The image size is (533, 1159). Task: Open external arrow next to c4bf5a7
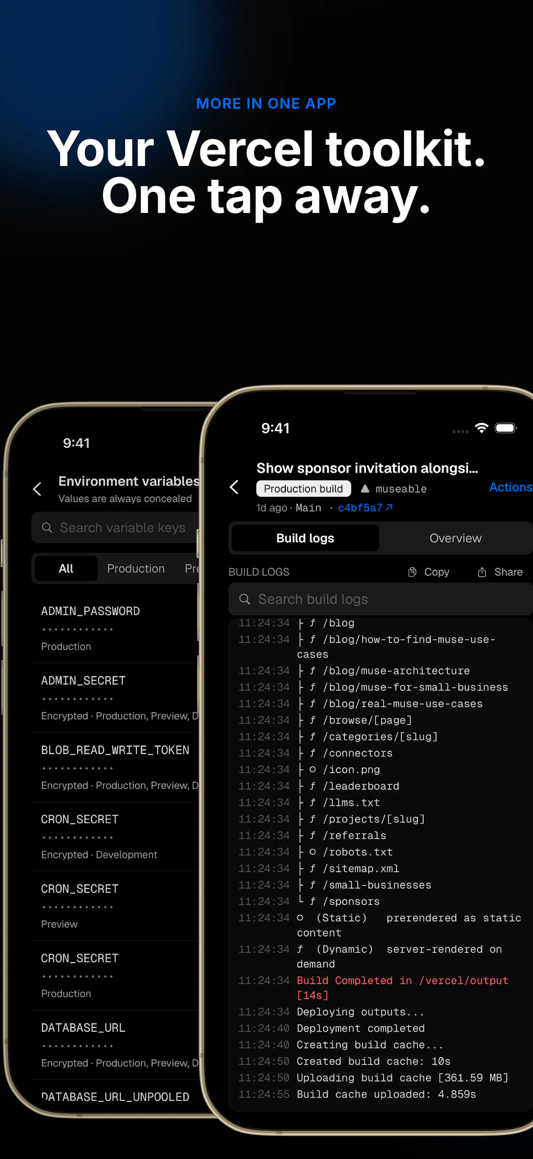tap(389, 507)
